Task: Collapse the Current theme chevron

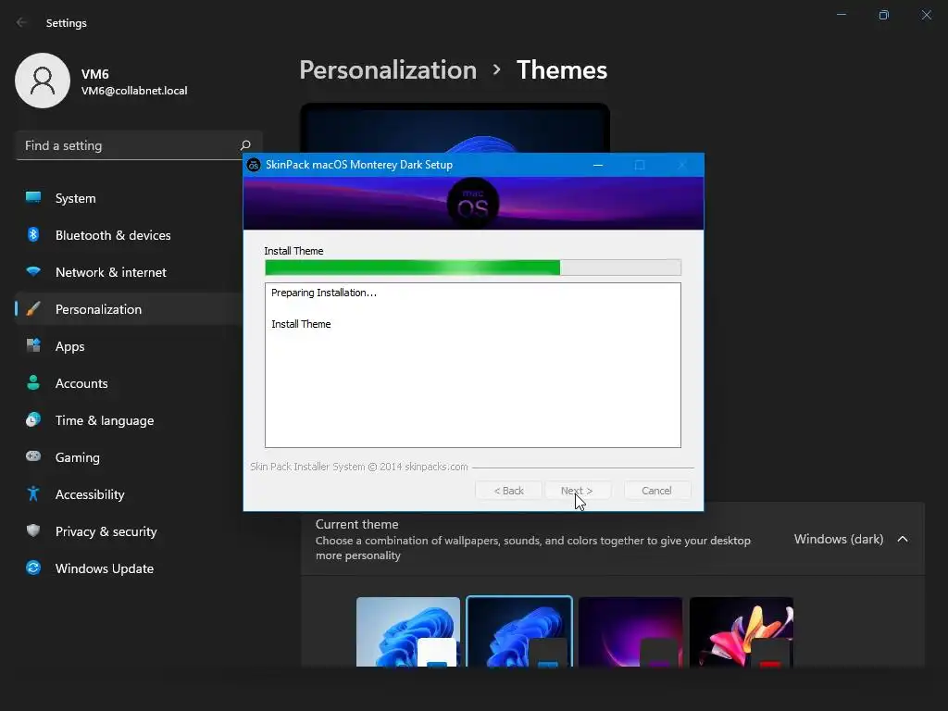Action: pos(903,539)
